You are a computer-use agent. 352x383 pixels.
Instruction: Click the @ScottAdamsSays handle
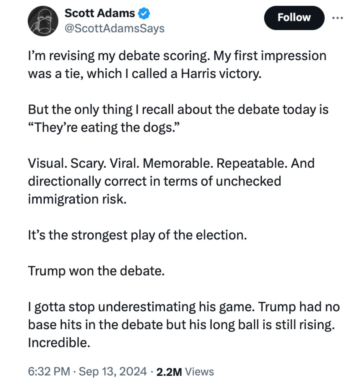[x=114, y=28]
